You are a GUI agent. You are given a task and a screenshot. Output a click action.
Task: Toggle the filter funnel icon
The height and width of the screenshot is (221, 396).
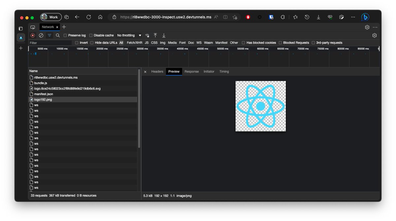49,35
